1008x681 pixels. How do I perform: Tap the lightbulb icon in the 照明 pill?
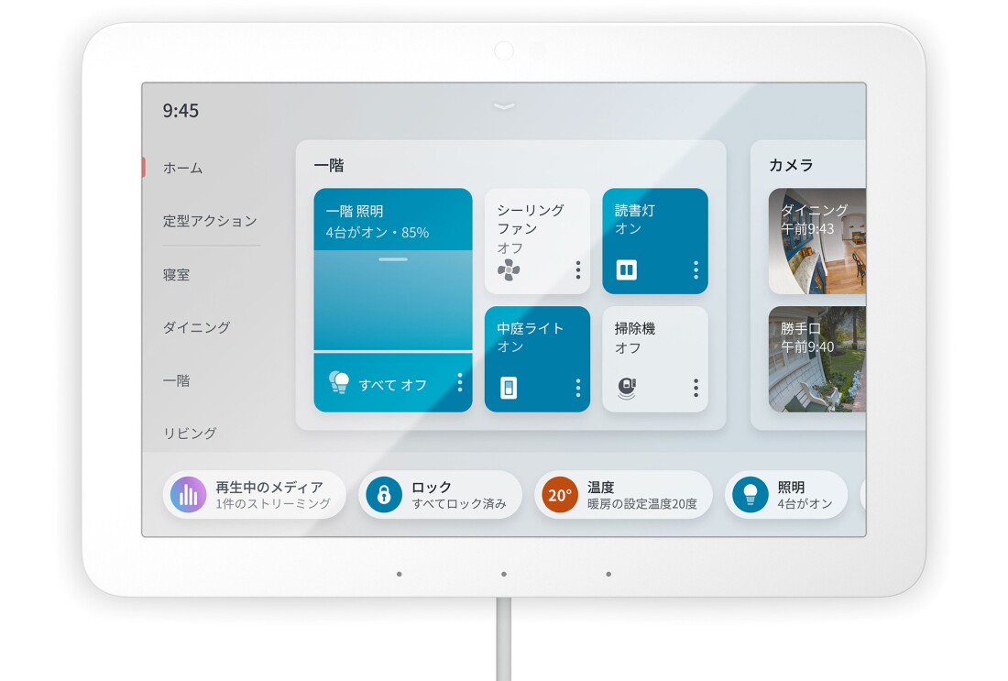(x=751, y=494)
